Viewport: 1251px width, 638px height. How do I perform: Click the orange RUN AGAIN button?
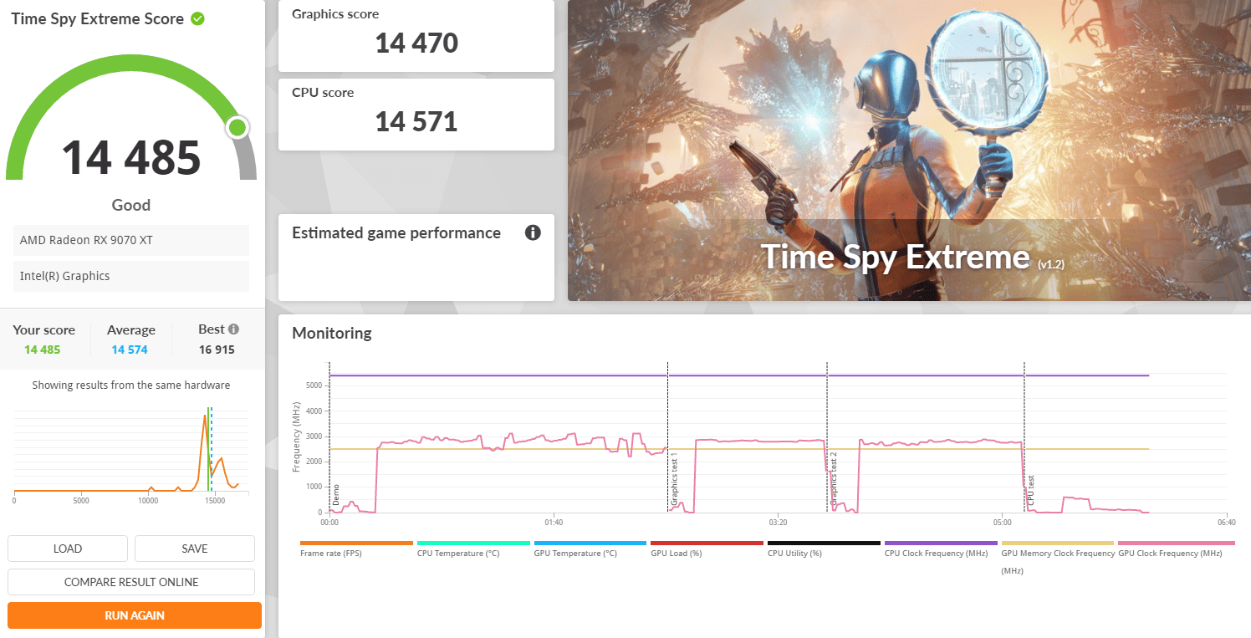coord(135,615)
